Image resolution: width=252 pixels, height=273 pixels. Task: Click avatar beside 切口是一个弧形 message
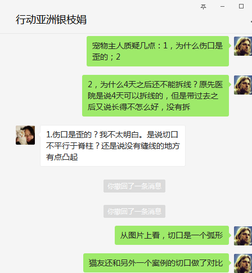point(243,236)
